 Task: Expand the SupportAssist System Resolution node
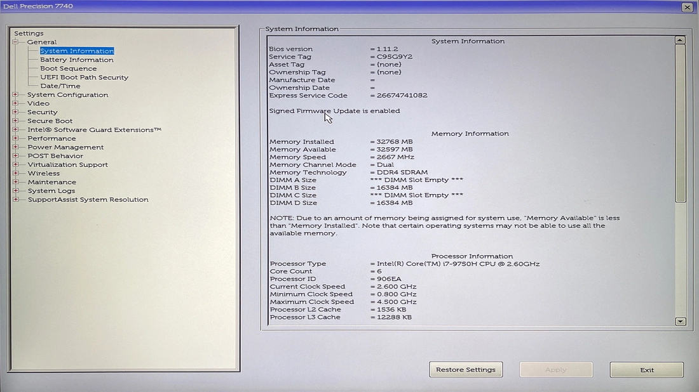point(15,199)
